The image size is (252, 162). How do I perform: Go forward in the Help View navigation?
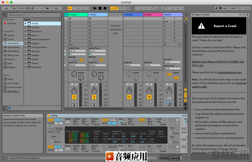tap(244, 14)
